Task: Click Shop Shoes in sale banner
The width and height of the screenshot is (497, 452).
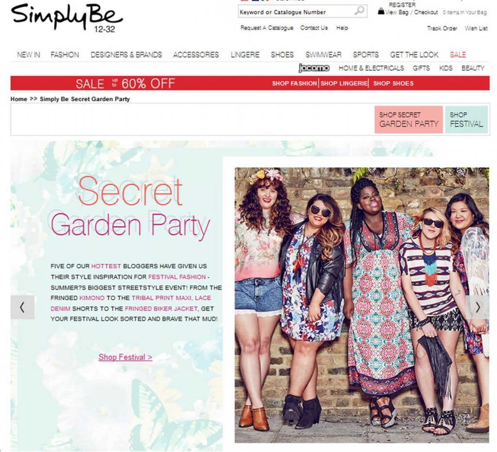Action: 393,84
